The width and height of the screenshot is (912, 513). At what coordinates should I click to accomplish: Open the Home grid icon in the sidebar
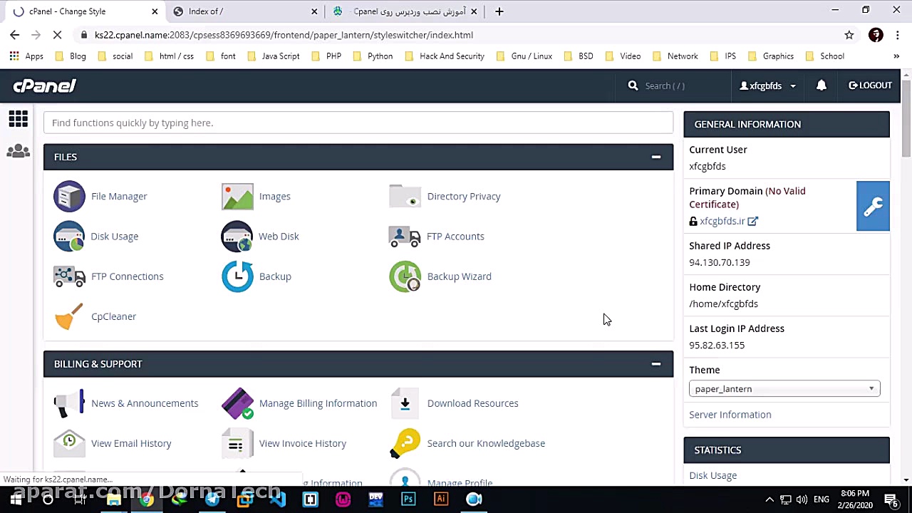point(19,119)
